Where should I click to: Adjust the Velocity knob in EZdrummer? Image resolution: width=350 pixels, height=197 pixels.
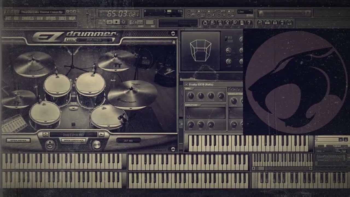tap(97, 144)
